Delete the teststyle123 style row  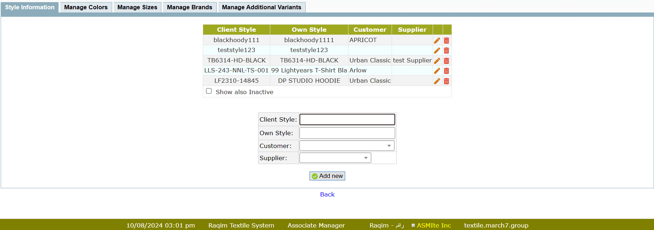pyautogui.click(x=446, y=50)
